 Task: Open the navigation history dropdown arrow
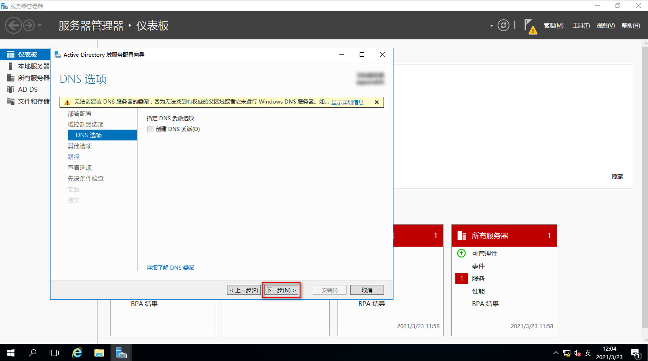tap(40, 25)
